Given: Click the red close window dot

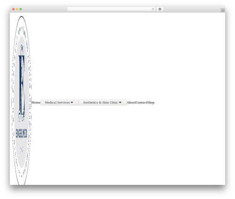Looking at the screenshot, I should pyautogui.click(x=14, y=9).
